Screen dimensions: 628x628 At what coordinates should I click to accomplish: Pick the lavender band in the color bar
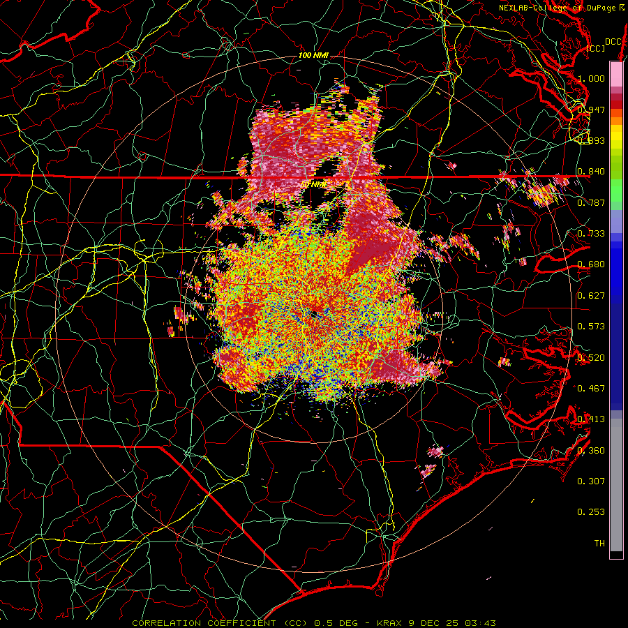[x=616, y=221]
